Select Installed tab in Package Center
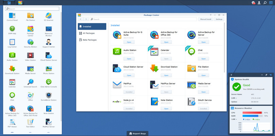The width and height of the screenshot is (275, 136). coord(92,27)
